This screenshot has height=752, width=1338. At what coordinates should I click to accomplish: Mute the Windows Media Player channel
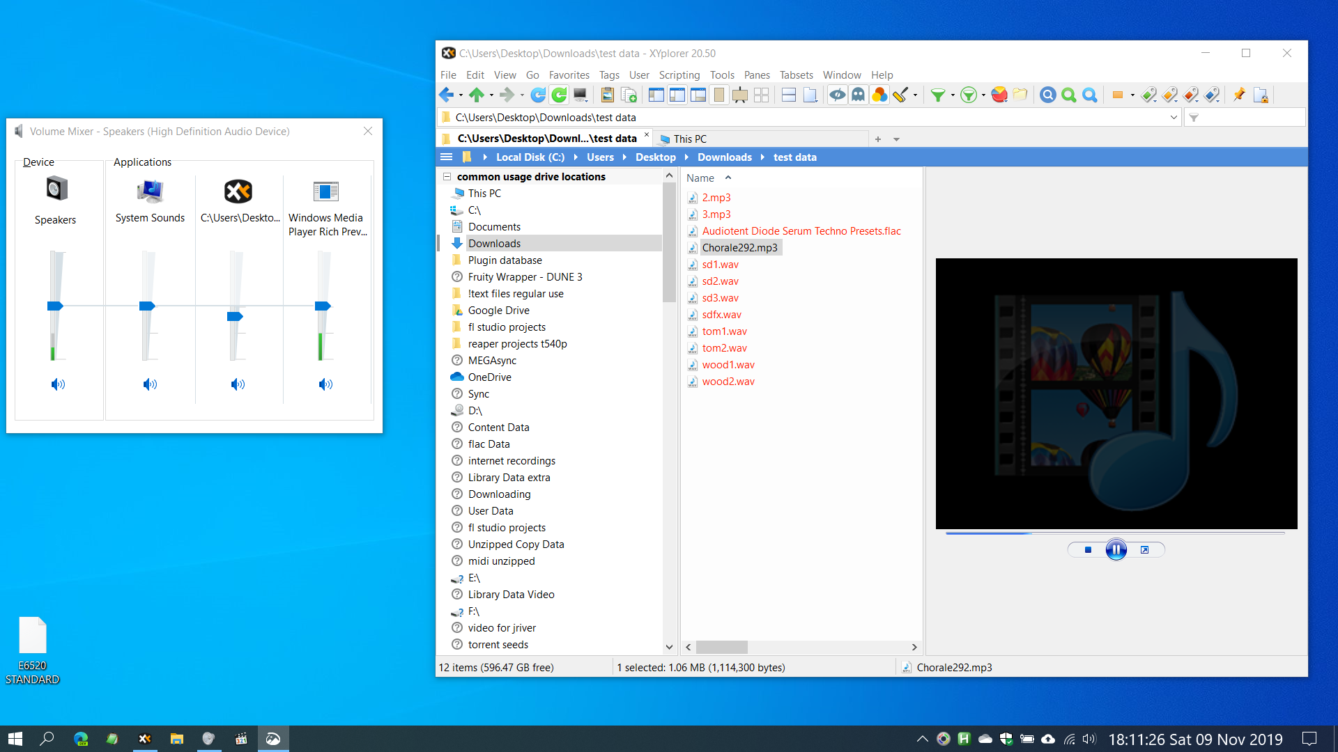325,384
